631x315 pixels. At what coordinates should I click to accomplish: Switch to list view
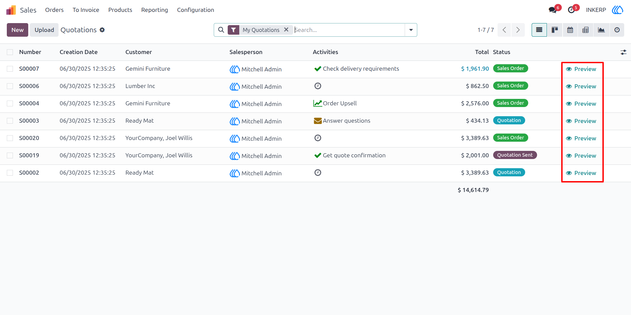(539, 30)
